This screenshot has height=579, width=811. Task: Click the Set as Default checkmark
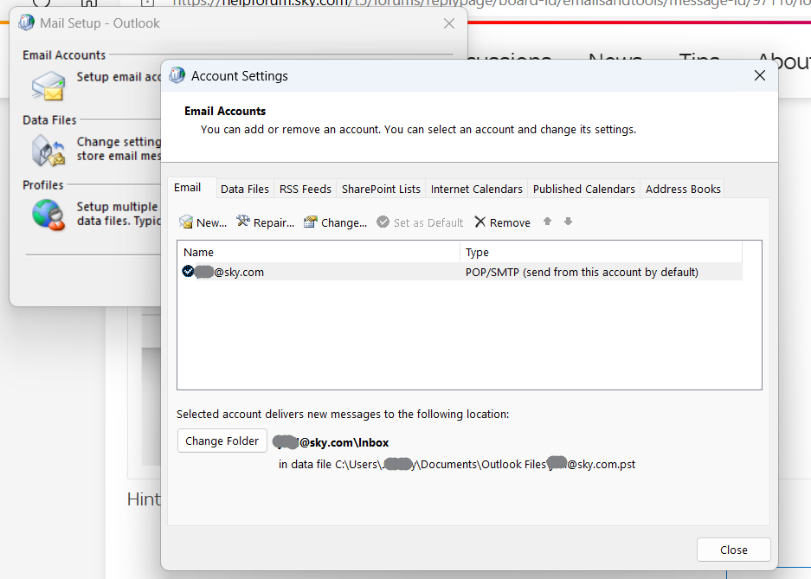(383, 222)
